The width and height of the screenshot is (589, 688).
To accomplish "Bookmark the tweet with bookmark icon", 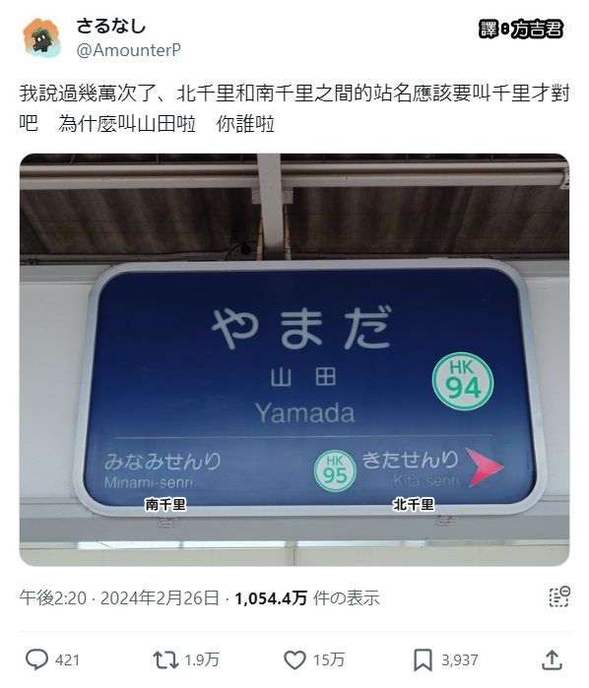I will 423,659.
